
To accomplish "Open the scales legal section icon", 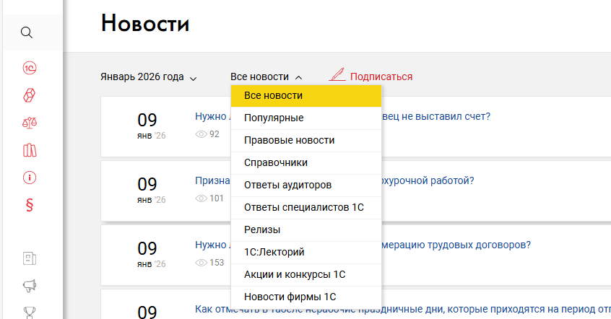I will tap(30, 123).
